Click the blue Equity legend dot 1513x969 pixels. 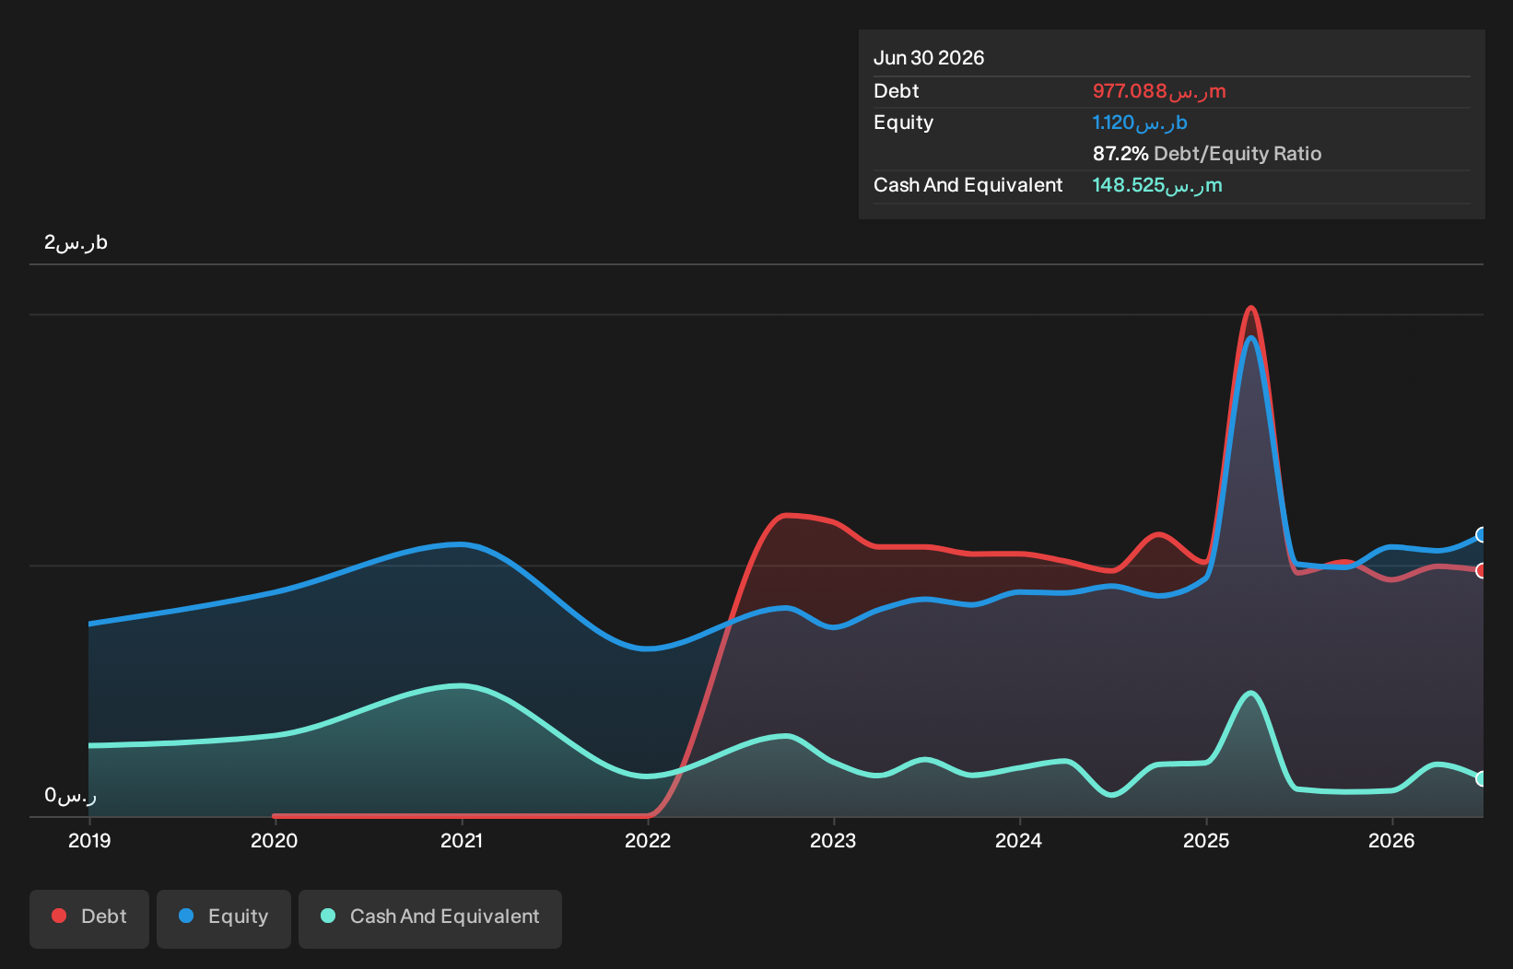pos(186,916)
